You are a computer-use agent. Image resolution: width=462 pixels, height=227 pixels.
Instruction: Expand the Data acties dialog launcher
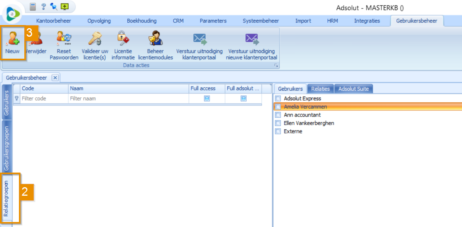276,66
